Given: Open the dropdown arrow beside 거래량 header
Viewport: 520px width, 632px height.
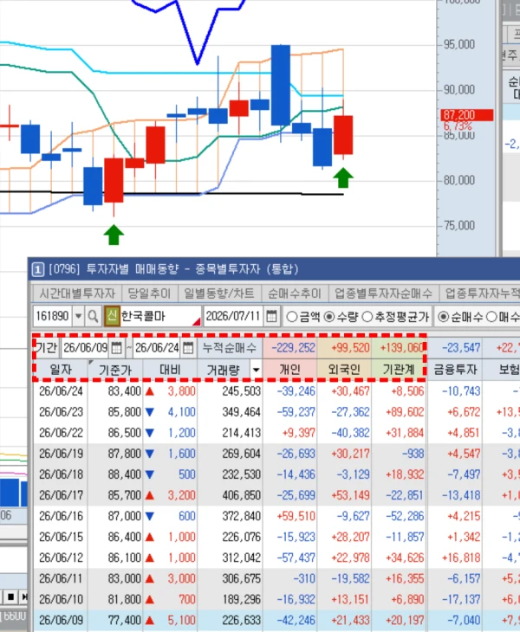Looking at the screenshot, I should 257,370.
